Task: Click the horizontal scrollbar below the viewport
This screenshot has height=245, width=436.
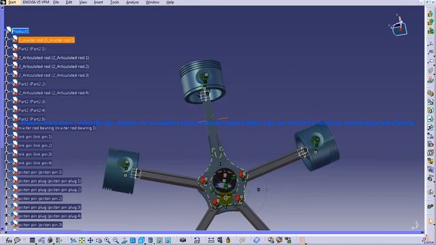Action: pos(214,232)
